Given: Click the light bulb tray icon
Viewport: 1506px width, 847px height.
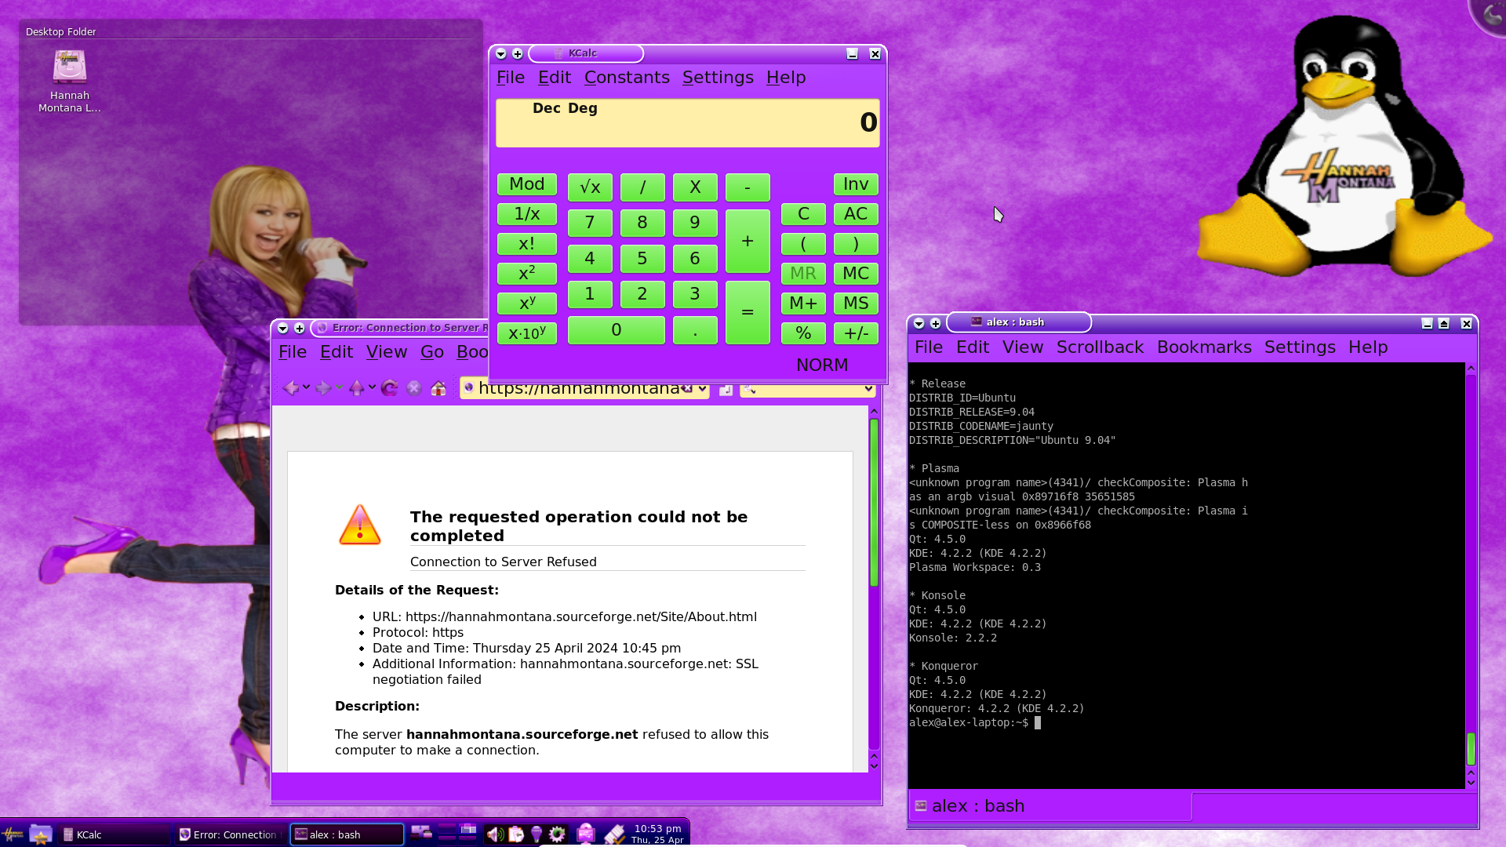Looking at the screenshot, I should click(x=537, y=834).
